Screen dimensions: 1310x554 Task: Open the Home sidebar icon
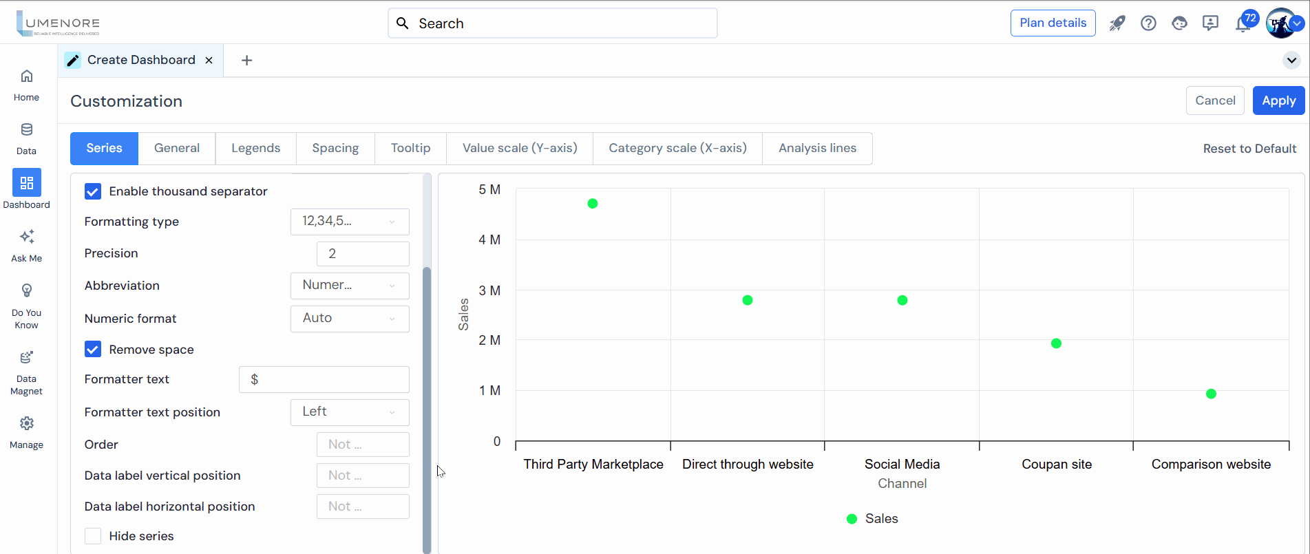coord(26,76)
